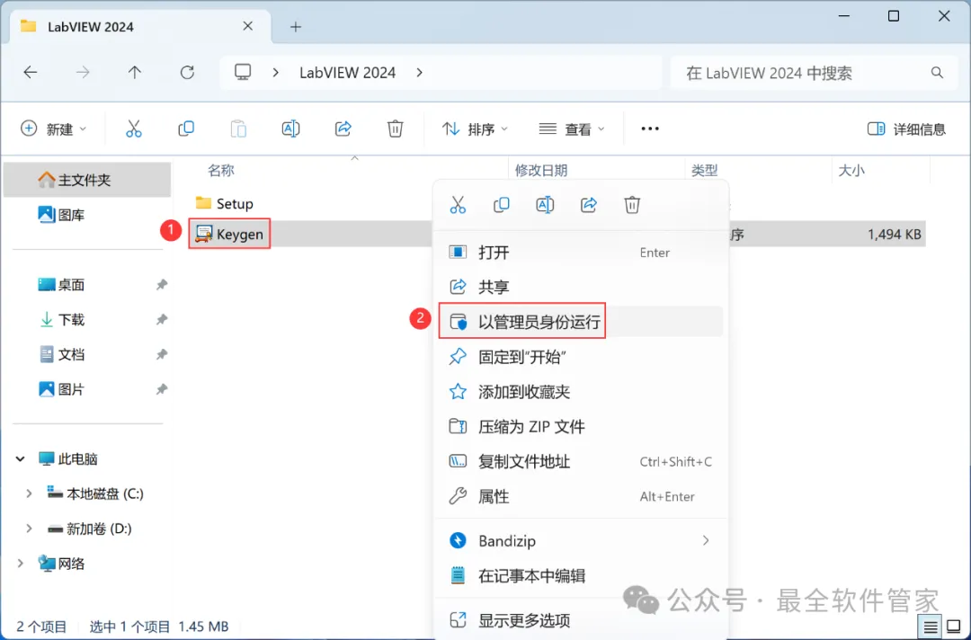Sort by the 类型 column header
Viewport: 971px width, 640px height.
704,170
